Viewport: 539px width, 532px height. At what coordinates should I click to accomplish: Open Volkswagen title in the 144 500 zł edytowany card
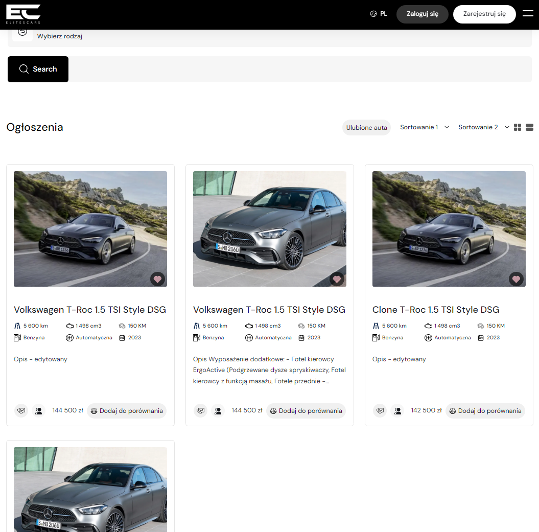tap(90, 310)
